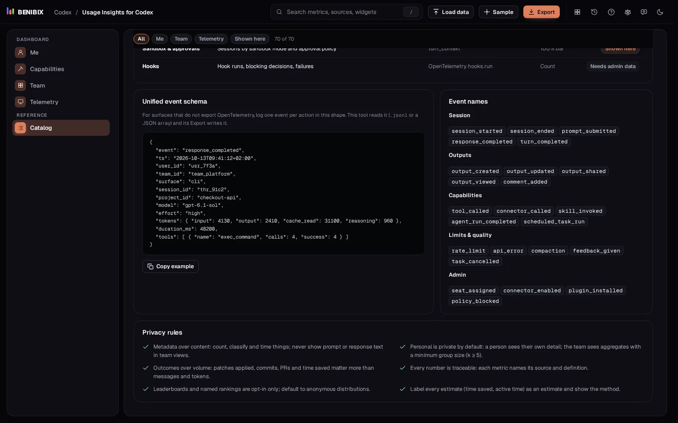Click the balance scales icon
The image size is (678, 423).
pyautogui.click(x=628, y=12)
